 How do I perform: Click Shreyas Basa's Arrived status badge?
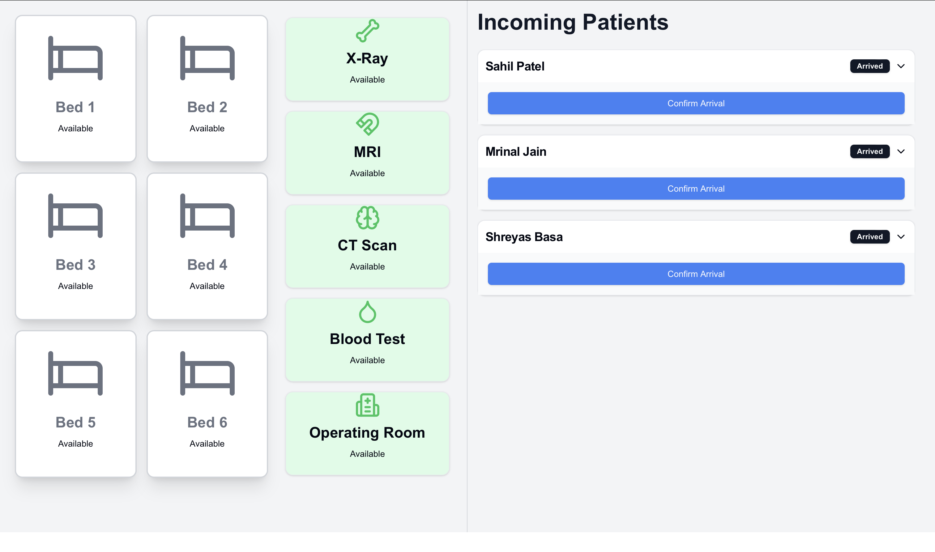(869, 237)
